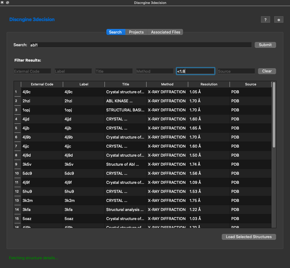The image size is (290, 268).
Task: Focus the Search field containing abl1
Action: click(x=141, y=45)
